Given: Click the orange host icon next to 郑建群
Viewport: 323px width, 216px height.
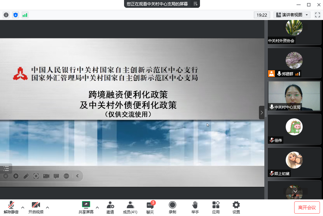Looking at the screenshot, I should click(x=271, y=74).
